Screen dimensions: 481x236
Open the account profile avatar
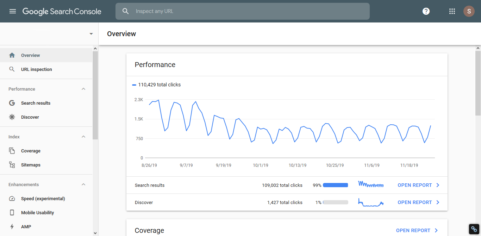click(x=469, y=11)
